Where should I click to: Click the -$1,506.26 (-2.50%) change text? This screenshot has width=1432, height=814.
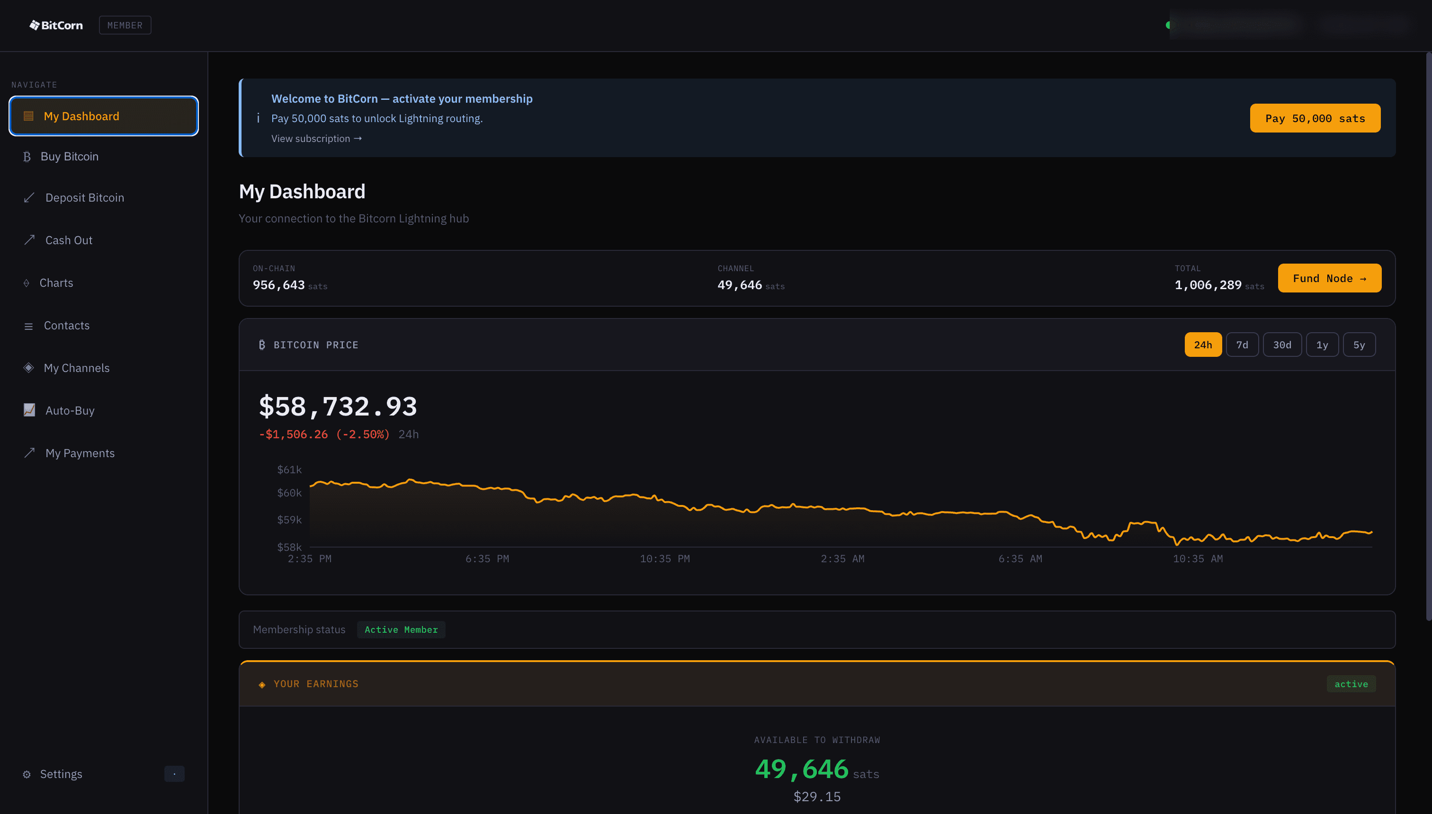coord(324,434)
